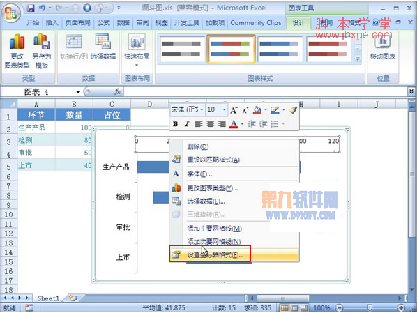
Task: Toggle Bold in mini toolbar
Action: (x=176, y=124)
